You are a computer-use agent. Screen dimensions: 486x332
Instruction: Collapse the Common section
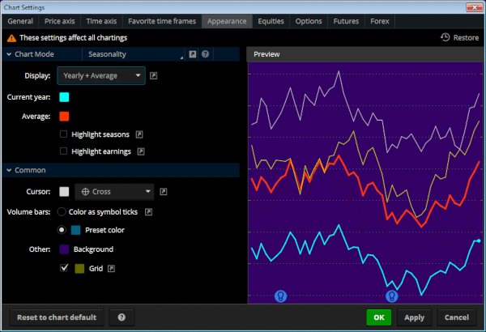click(x=9, y=170)
